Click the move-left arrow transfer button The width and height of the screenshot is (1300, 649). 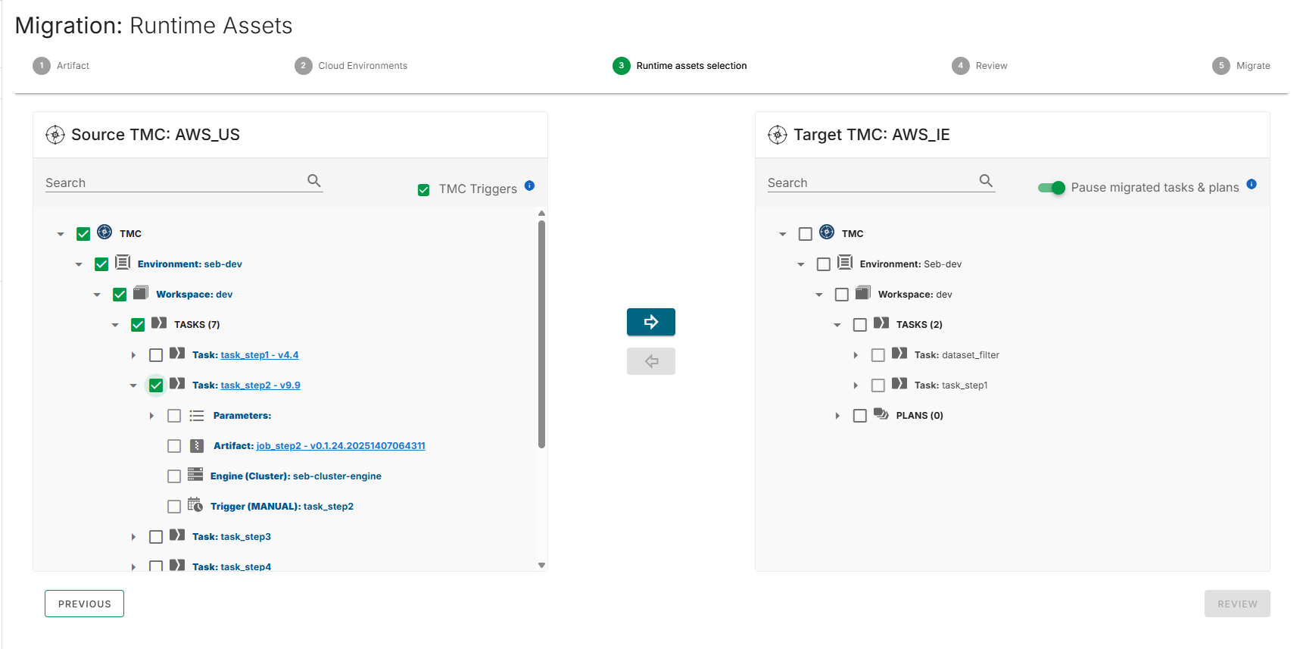tap(651, 361)
